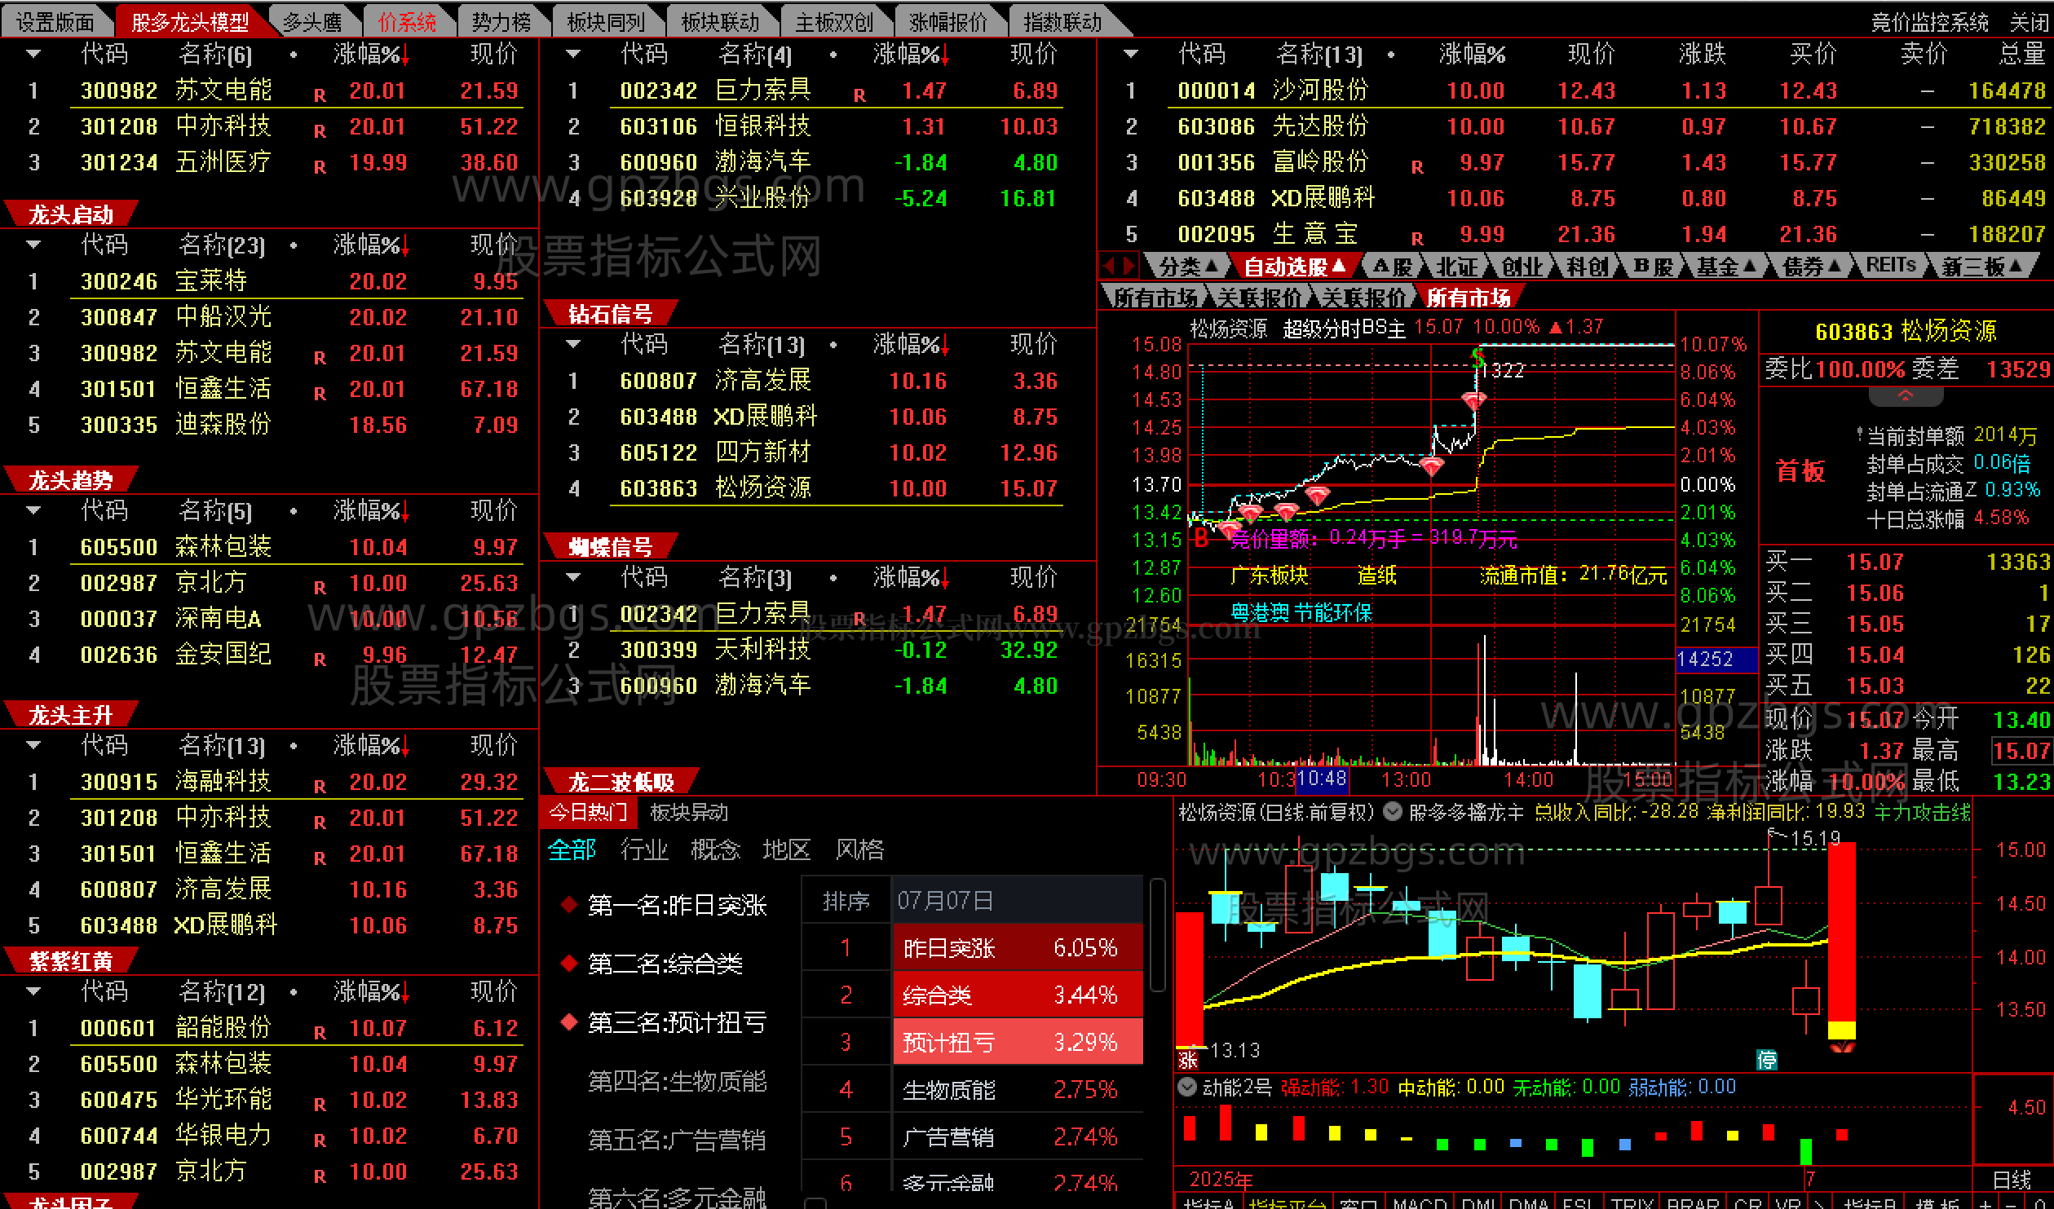Click the diamond bullet beside 第一名:昨日实涨

click(569, 905)
